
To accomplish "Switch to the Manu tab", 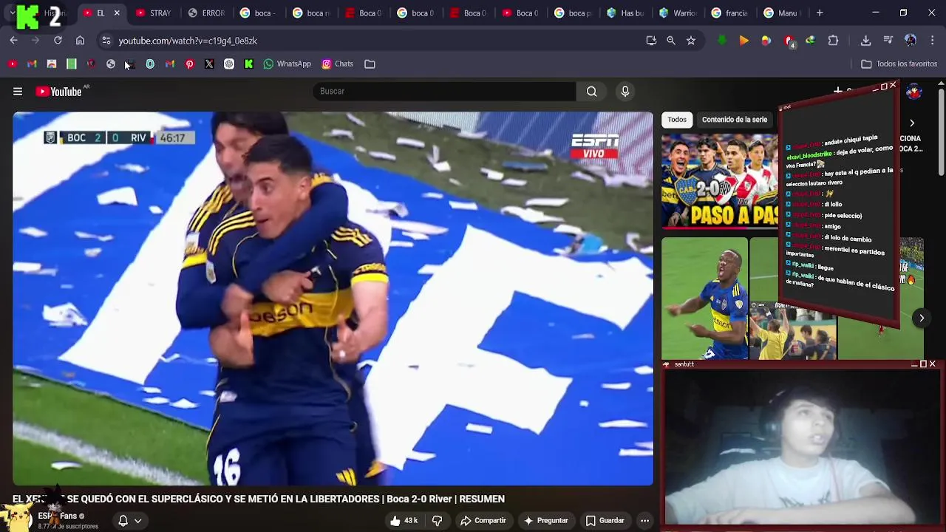I will [x=782, y=13].
